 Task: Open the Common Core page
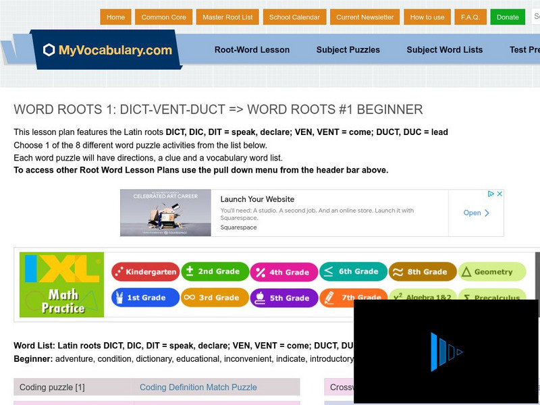(x=163, y=17)
